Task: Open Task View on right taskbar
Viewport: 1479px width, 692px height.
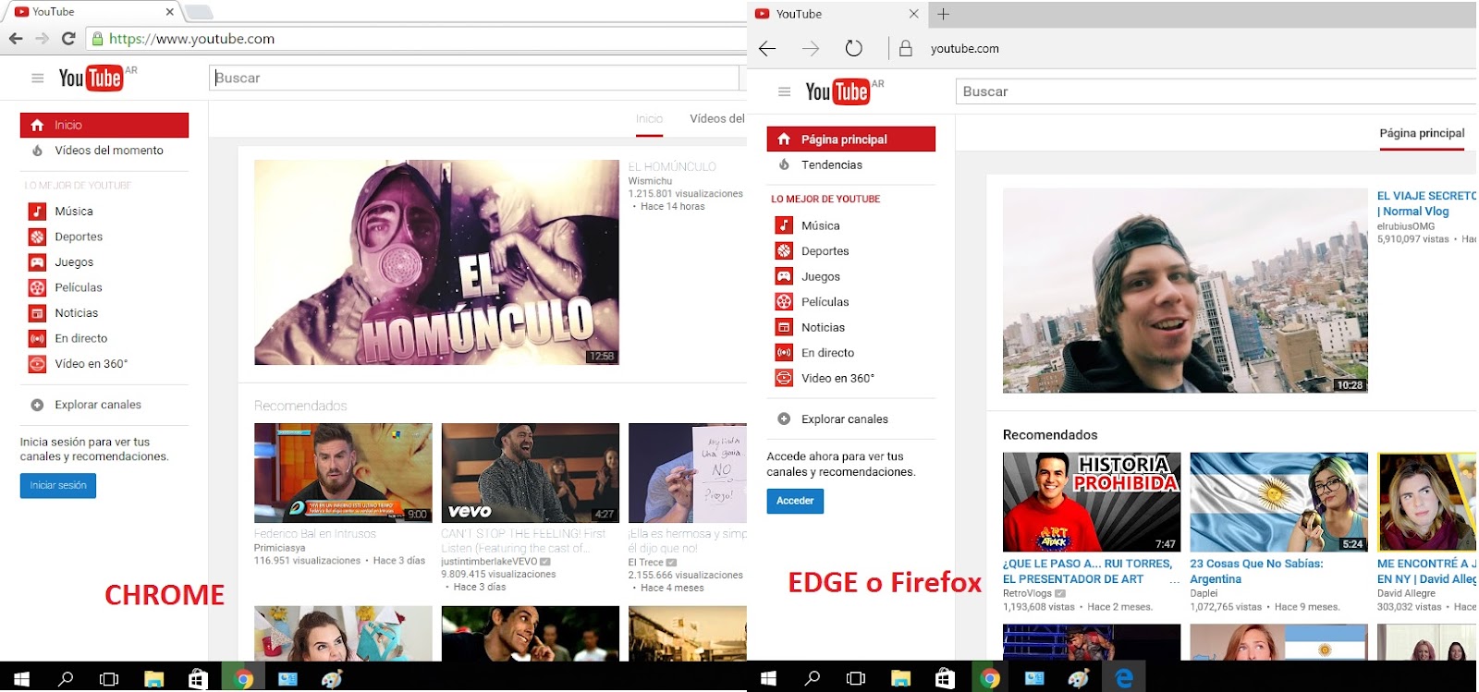Action: [856, 679]
